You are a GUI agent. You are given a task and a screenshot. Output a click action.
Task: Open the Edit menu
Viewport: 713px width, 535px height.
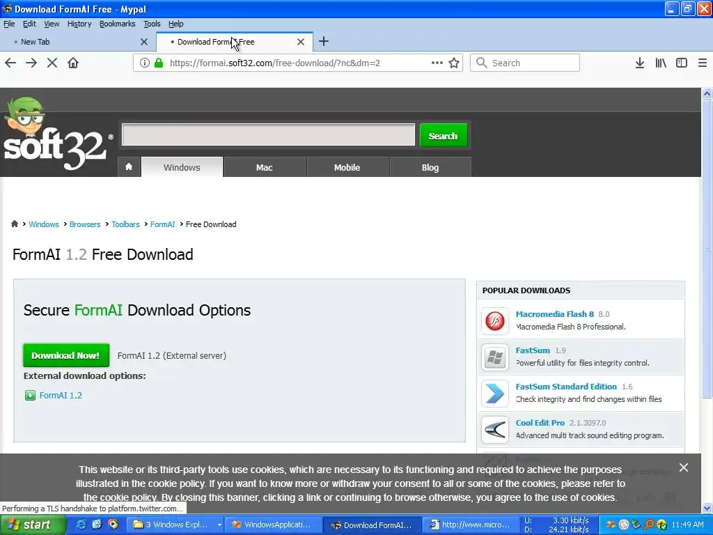pos(29,24)
